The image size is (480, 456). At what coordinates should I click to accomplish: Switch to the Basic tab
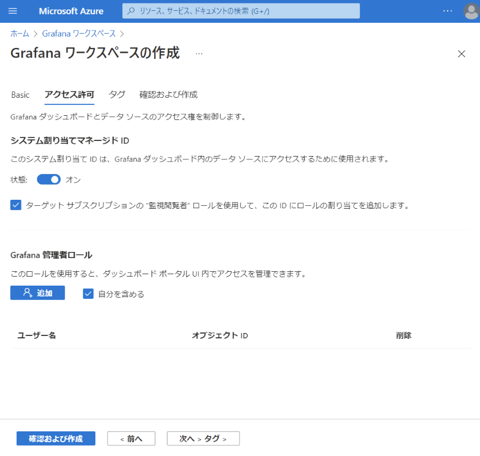point(20,95)
